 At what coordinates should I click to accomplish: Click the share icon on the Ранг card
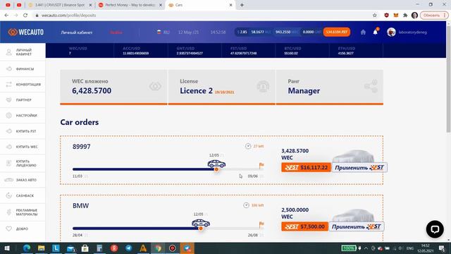tap(371, 86)
